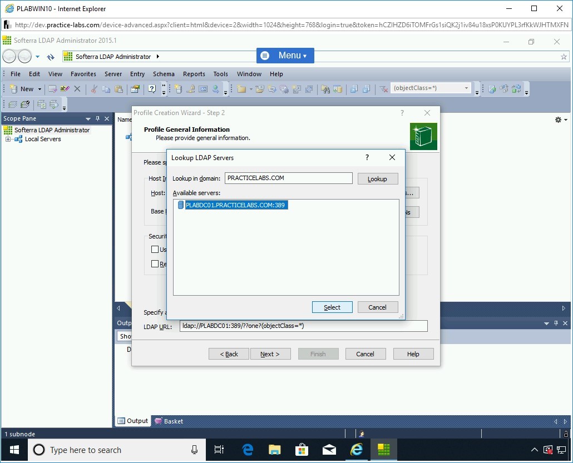
Task: Open the Schema menu
Action: (x=164, y=74)
